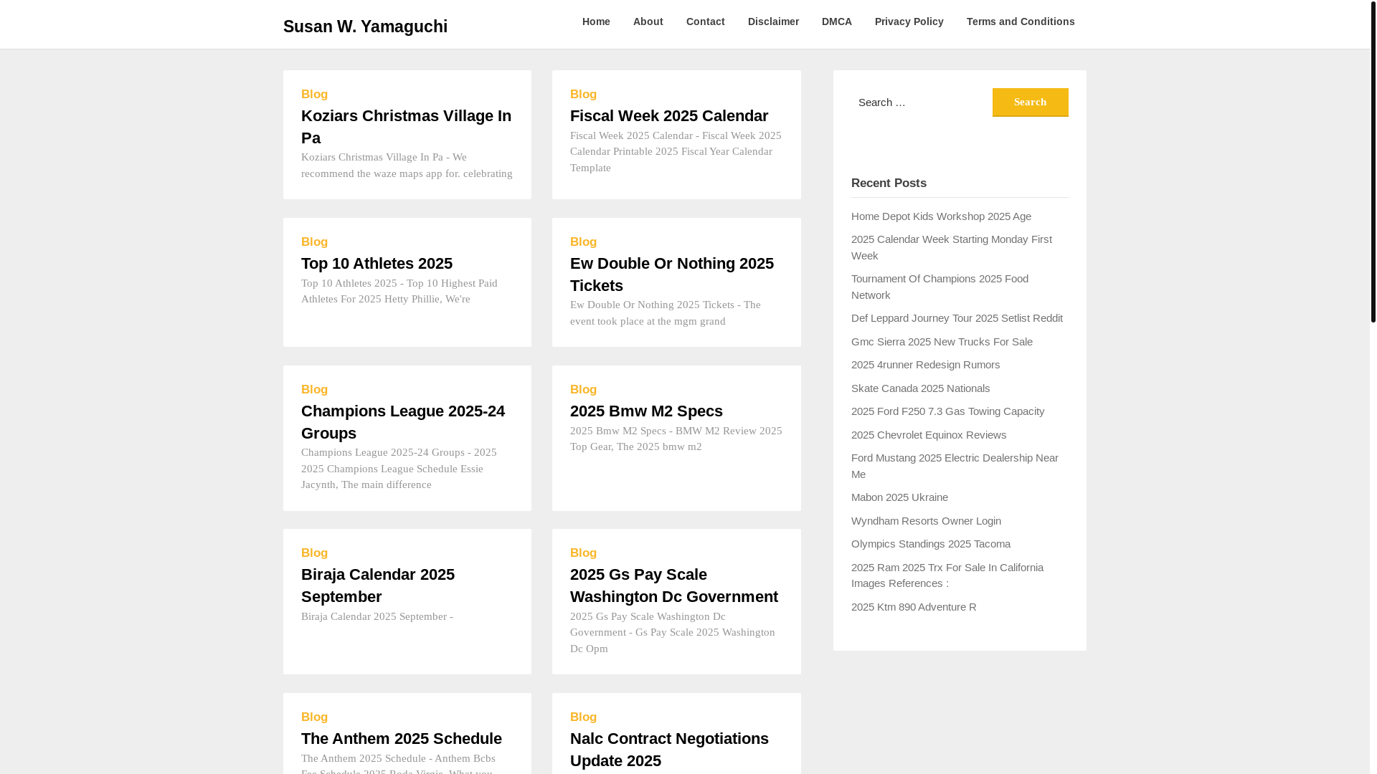Click the Fiscal Week 2025 Calendar excerpt

(x=676, y=151)
